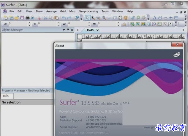The image size is (188, 136).
Task: Redo the last action
Action: 69,18
